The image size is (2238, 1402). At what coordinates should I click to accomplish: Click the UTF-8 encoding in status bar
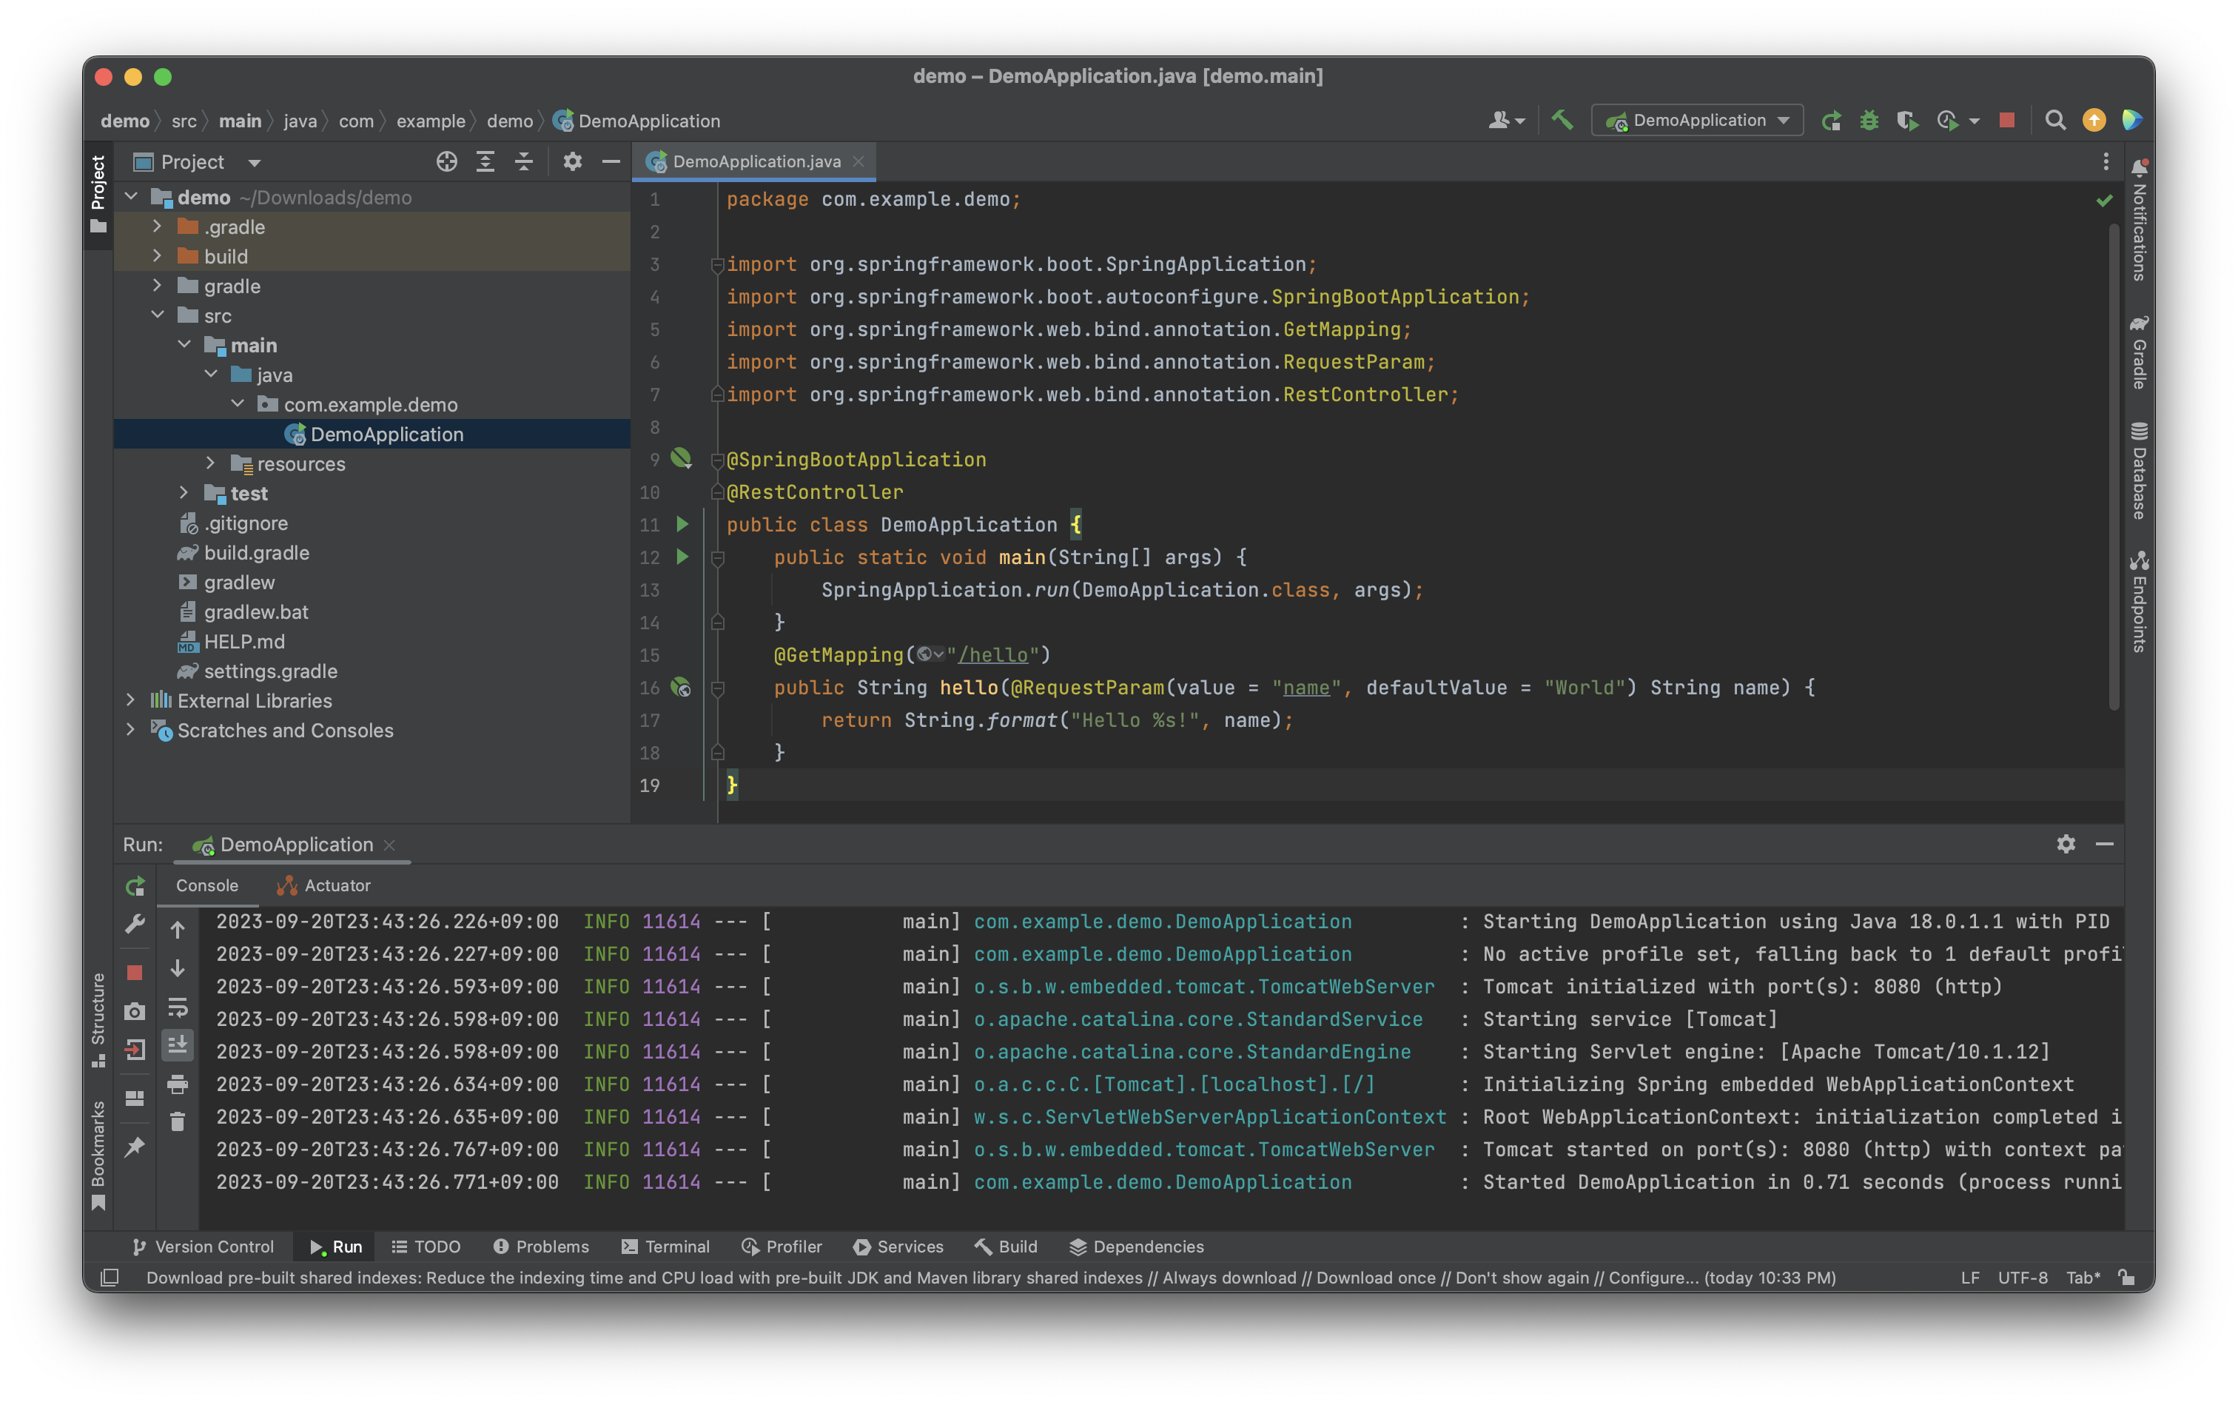[2022, 1277]
